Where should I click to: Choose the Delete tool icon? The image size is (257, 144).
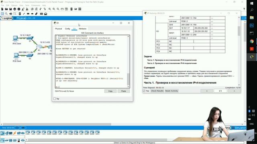[11, 14]
